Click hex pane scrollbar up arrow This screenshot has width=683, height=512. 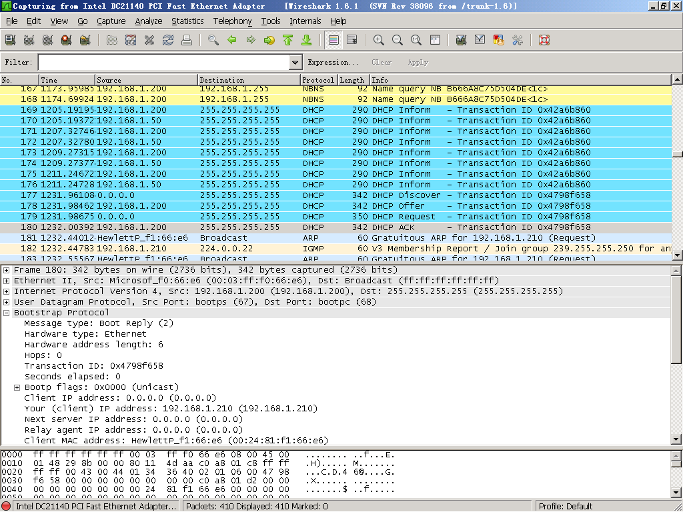point(676,456)
